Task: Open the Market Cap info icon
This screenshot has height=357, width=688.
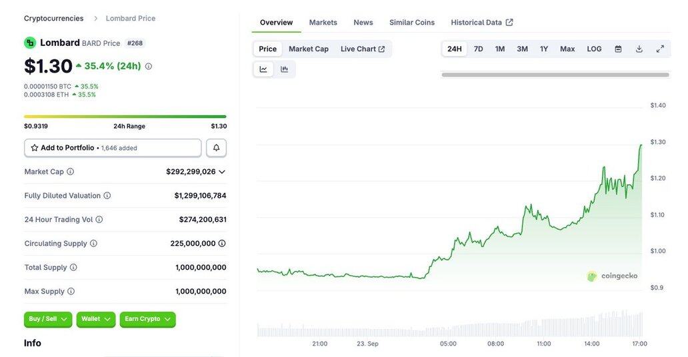Action: click(70, 171)
